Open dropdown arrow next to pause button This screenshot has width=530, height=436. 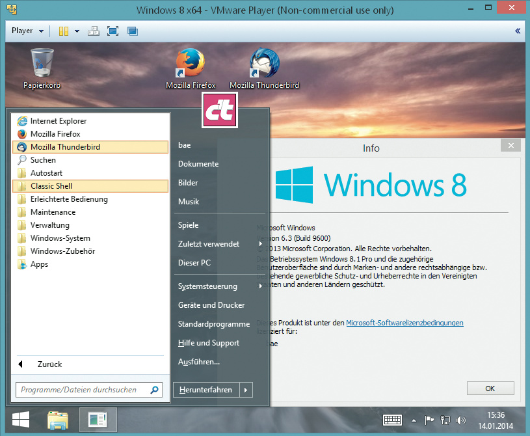point(77,31)
